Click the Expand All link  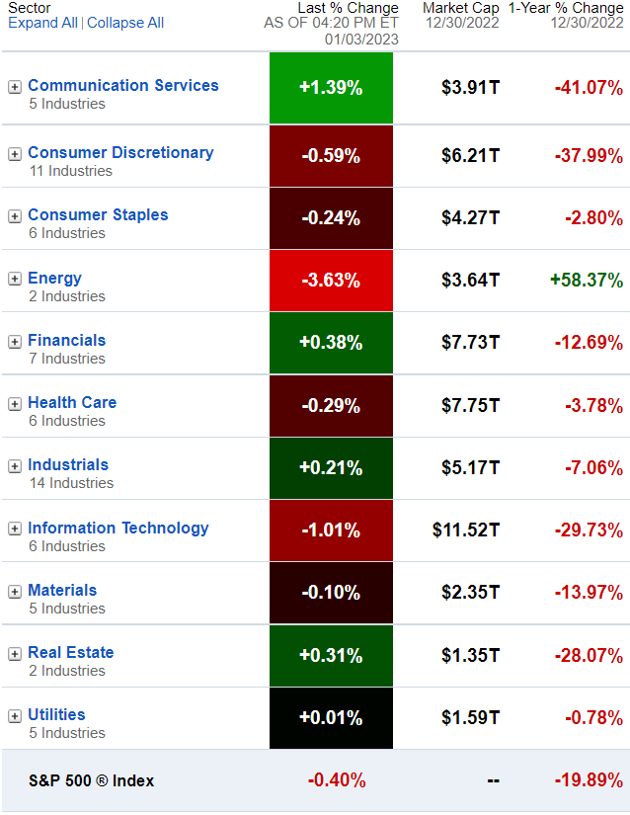point(42,23)
